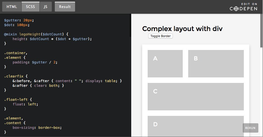Click the gray box labeled C

[x=196, y=96]
